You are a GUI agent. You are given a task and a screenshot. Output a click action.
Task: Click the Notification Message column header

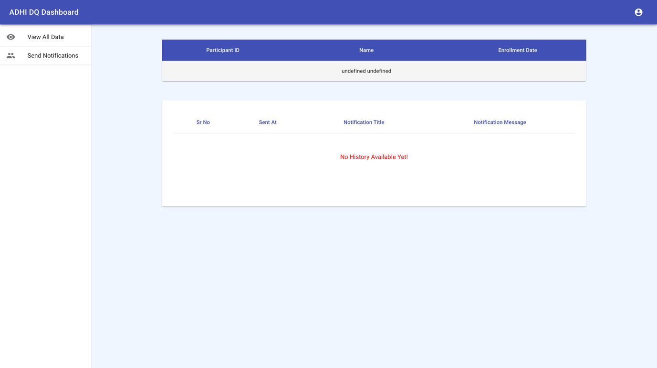[x=500, y=123]
